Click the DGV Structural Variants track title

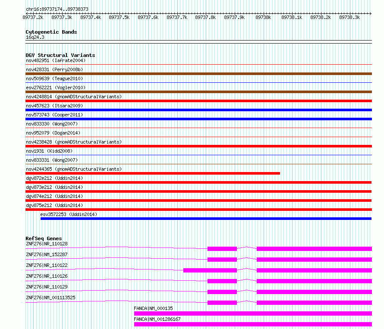(x=60, y=55)
